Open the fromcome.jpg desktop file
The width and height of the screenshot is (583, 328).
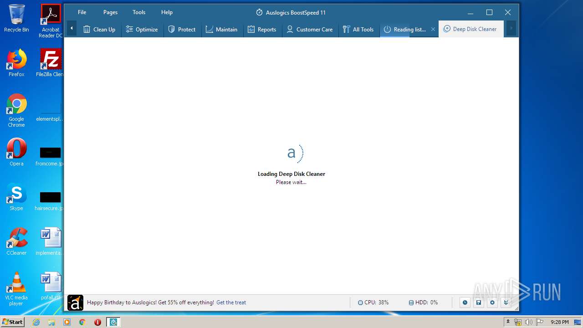[50, 156]
